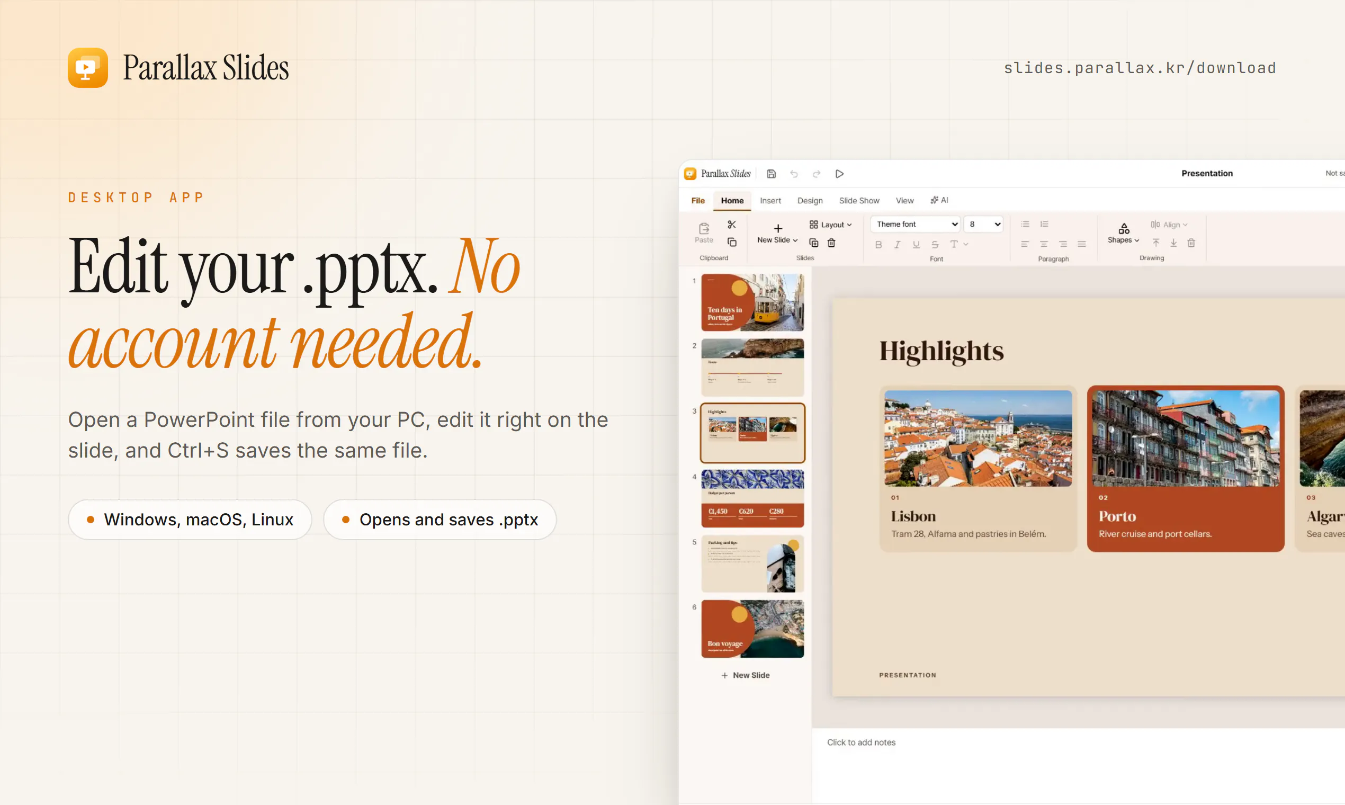The height and width of the screenshot is (805, 1345).
Task: Click the Drawing group trash icon
Action: click(1191, 243)
